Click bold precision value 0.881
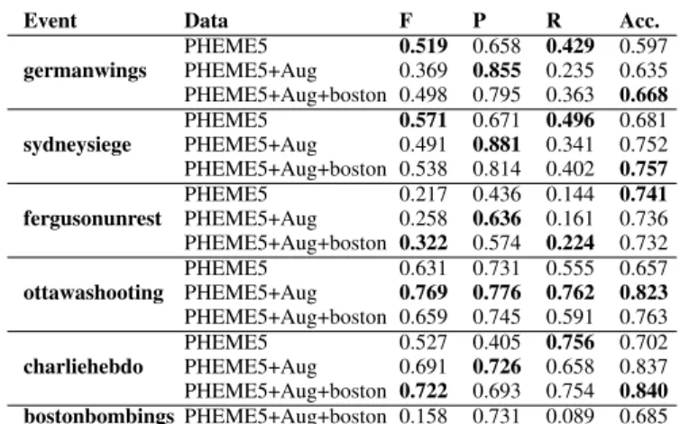Viewport: 680px width, 424px height. (x=497, y=144)
